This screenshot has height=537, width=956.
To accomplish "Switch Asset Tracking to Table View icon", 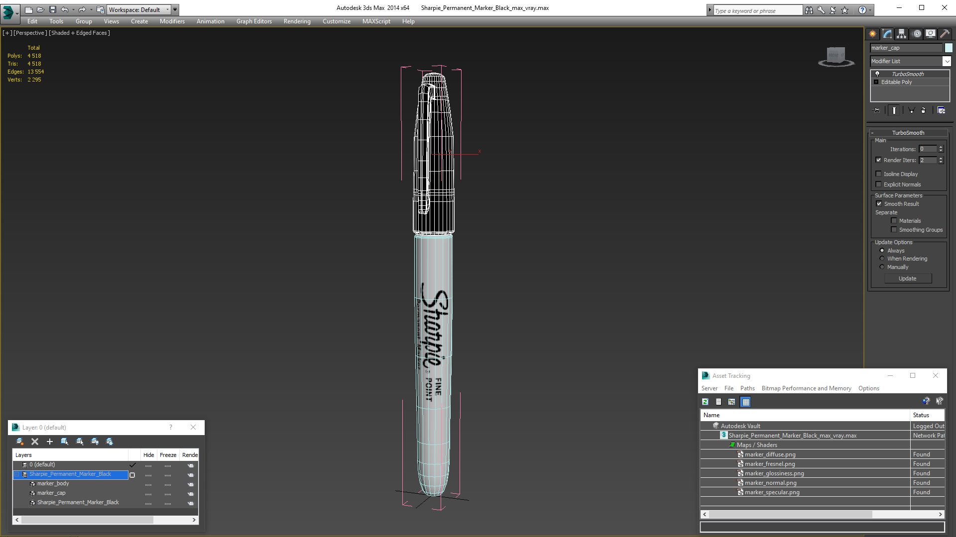I will point(745,402).
